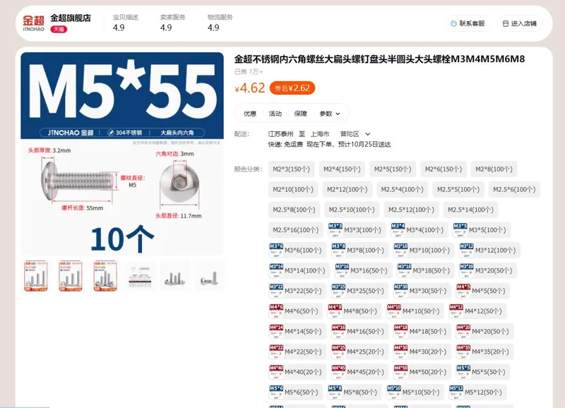Viewport: 565px width, 408px height.
Task: Click the 卖家服务 4.9 rating
Action: tap(172, 23)
